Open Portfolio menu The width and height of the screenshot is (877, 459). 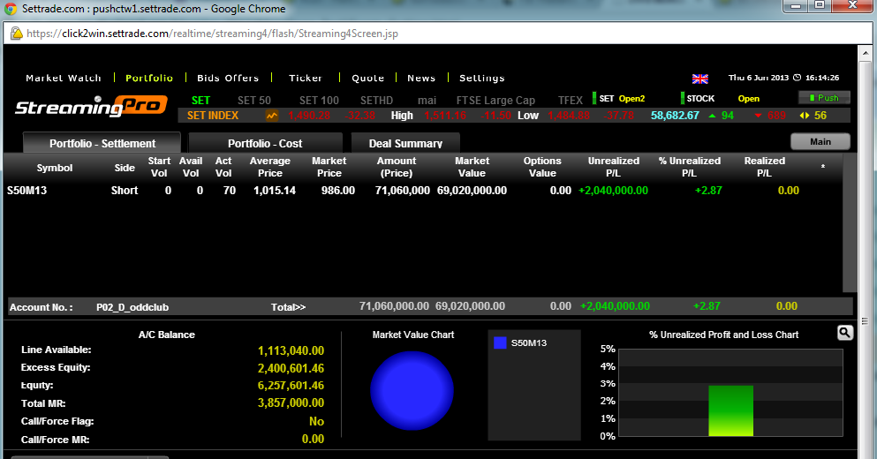pyautogui.click(x=148, y=78)
